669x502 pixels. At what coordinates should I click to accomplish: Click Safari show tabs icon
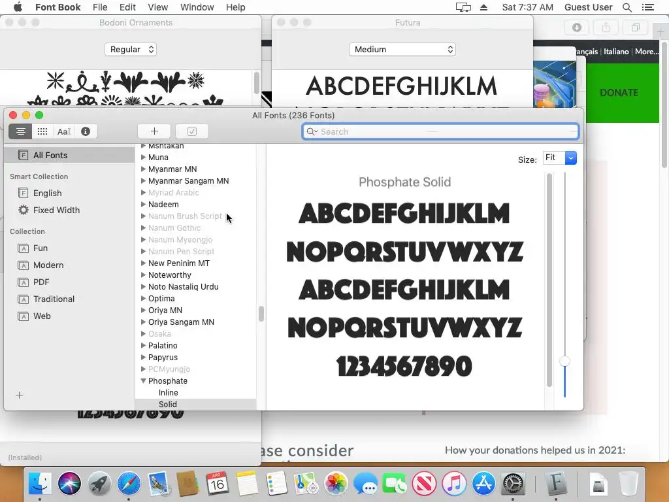(635, 27)
